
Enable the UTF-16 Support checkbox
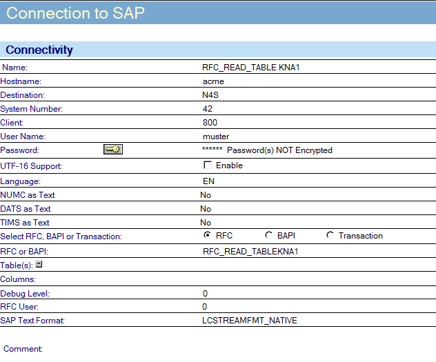207,165
